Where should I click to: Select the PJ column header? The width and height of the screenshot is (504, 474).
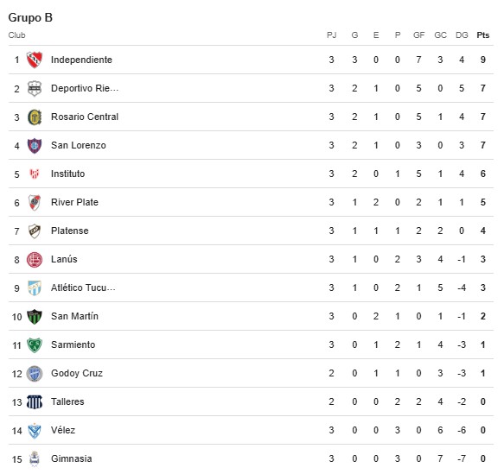pyautogui.click(x=331, y=35)
